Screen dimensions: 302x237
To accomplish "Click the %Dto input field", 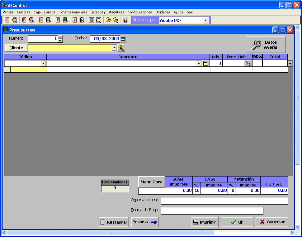I will (x=257, y=63).
